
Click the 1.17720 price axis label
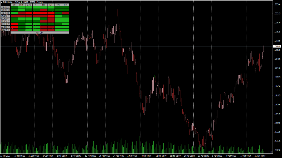point(277,132)
